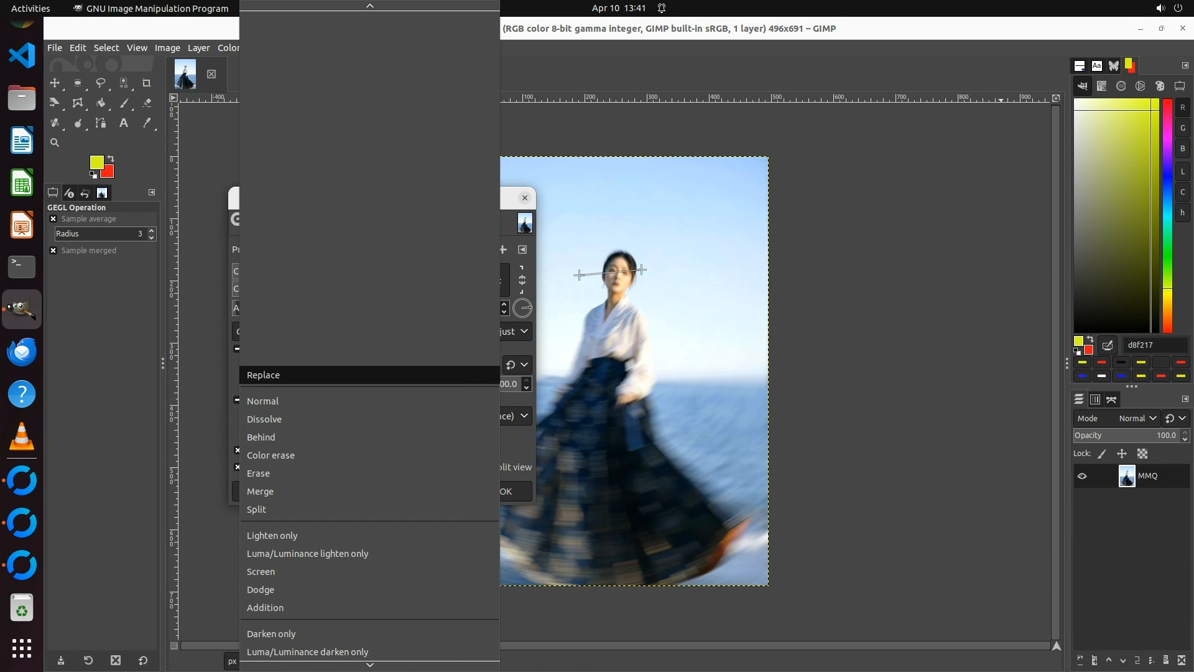Toggle the Sample merged checkbox
Viewport: 1194px width, 672px height.
[x=53, y=251]
